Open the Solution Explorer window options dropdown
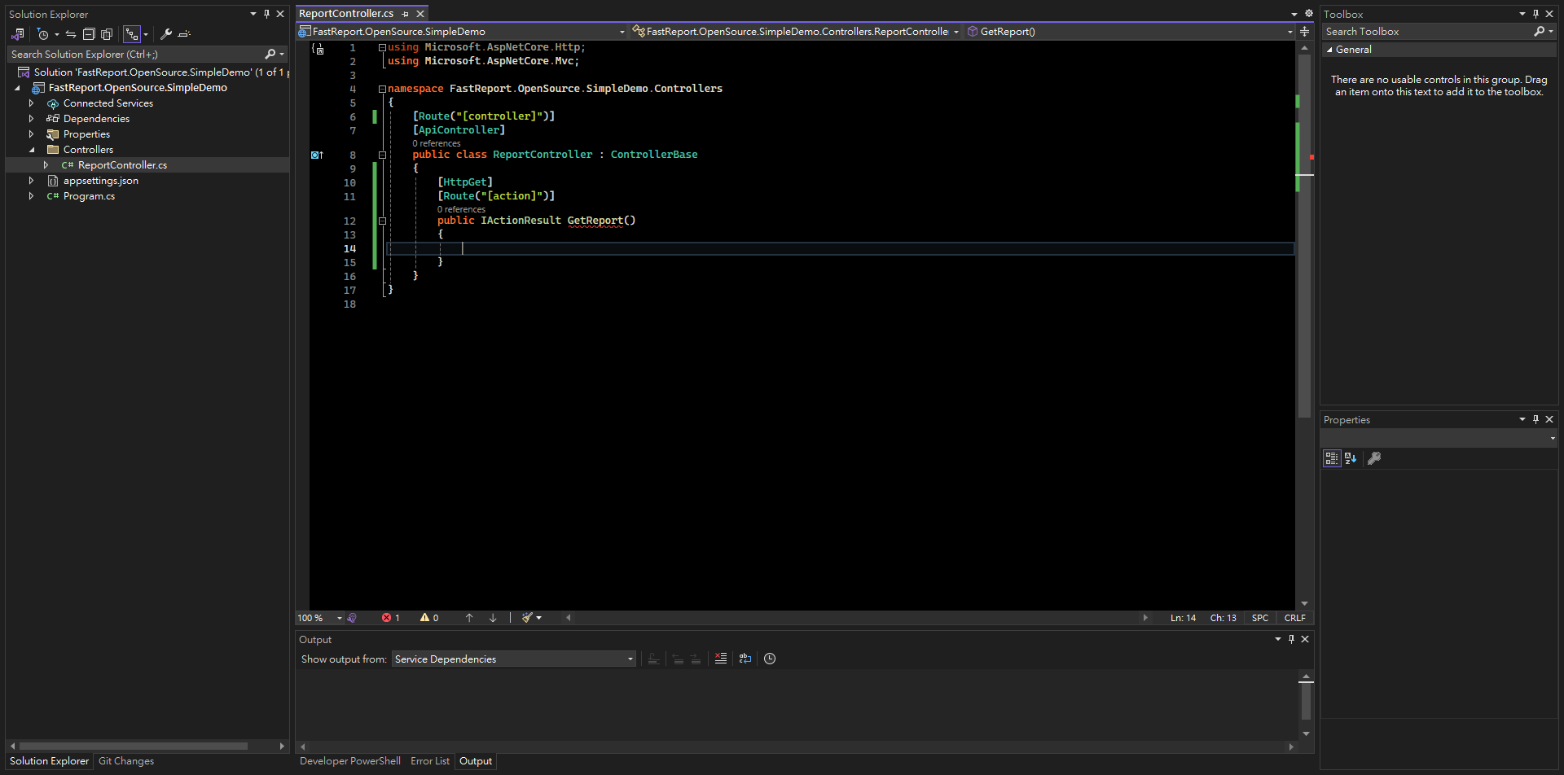 (253, 14)
